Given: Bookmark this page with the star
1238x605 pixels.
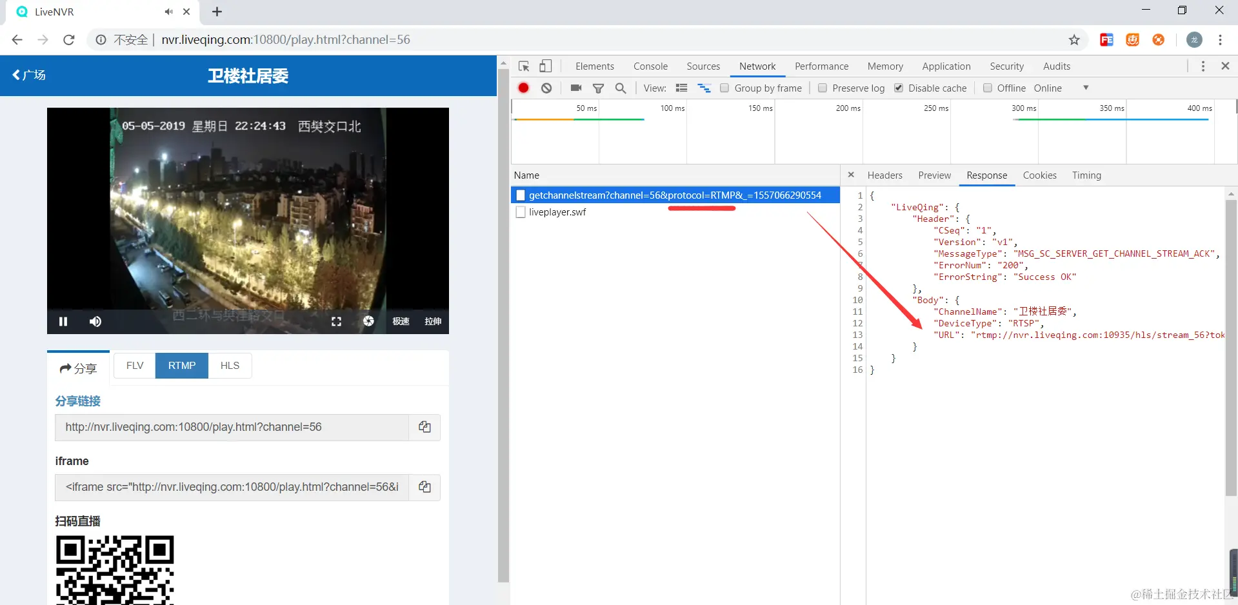Looking at the screenshot, I should pos(1074,40).
